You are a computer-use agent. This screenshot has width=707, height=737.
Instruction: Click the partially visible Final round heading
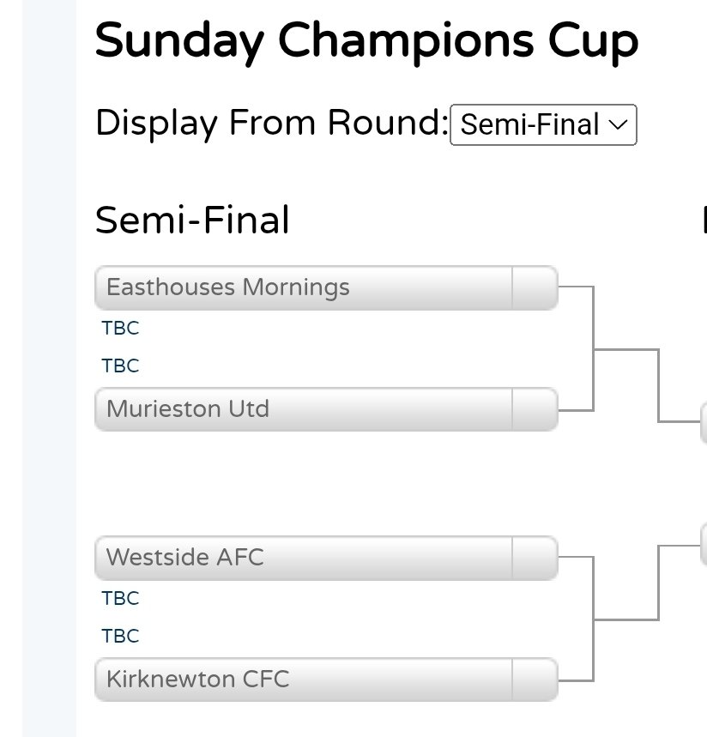click(704, 220)
